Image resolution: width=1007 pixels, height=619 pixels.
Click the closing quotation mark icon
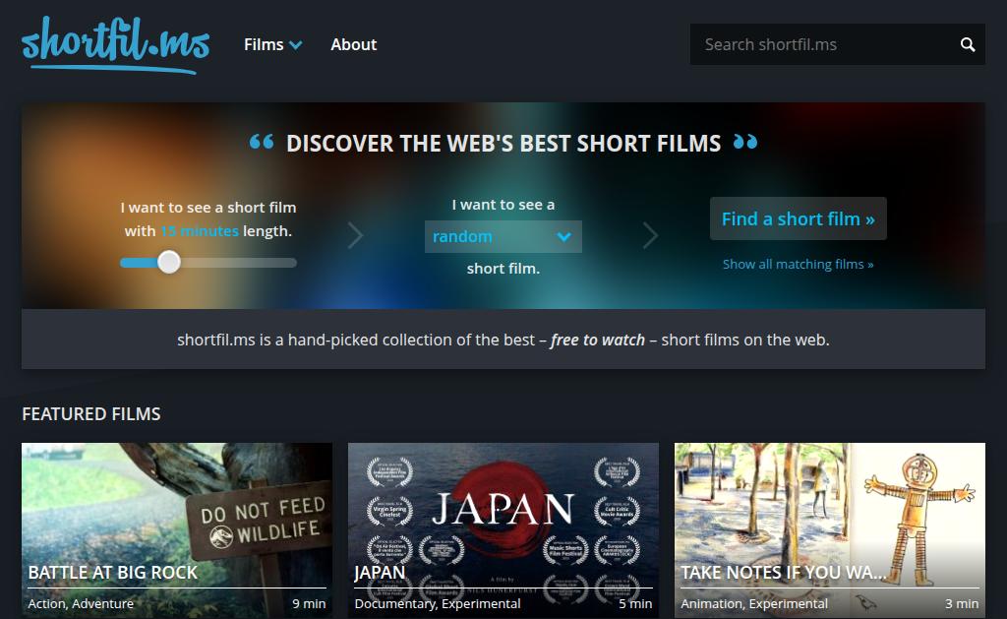point(745,143)
